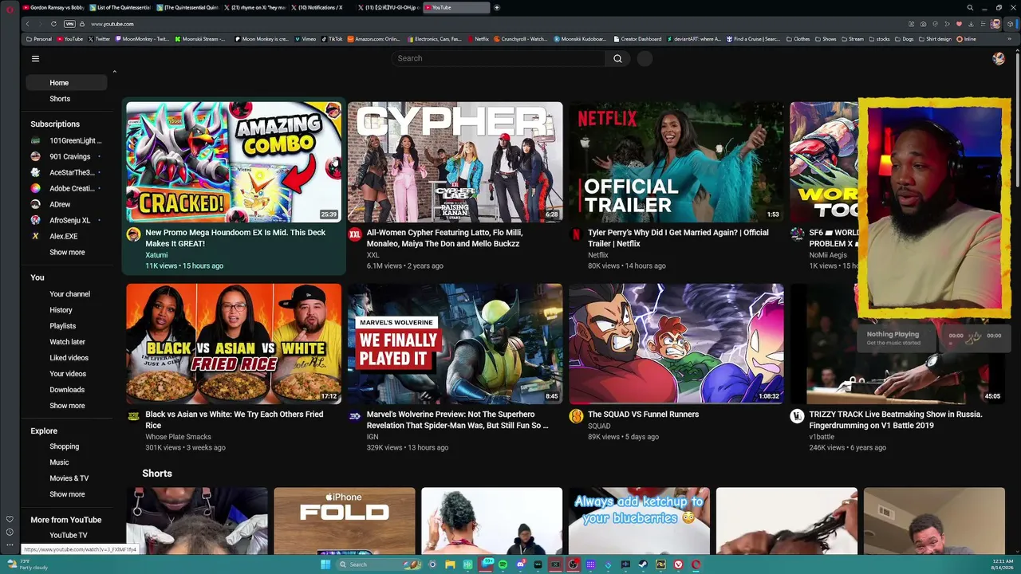Open the XXL channel avatar
Image resolution: width=1021 pixels, height=574 pixels.
pyautogui.click(x=355, y=234)
